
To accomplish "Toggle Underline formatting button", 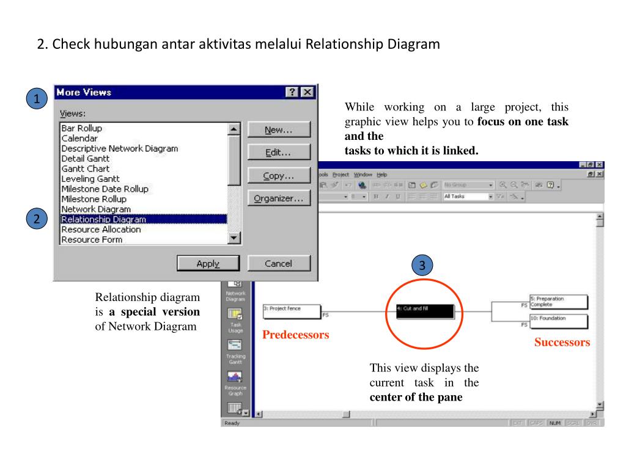I will tap(398, 197).
